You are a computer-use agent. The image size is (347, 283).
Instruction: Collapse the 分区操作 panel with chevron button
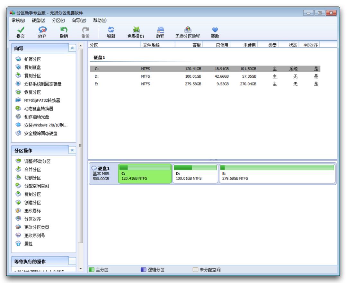(72, 150)
